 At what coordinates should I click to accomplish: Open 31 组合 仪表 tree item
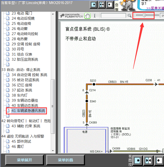[x=22, y=54]
